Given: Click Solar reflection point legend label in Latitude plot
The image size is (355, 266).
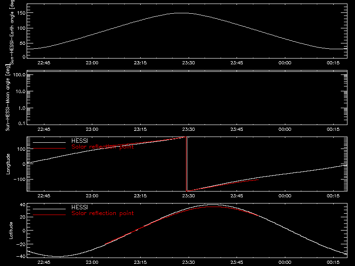Looking at the screenshot, I should click(103, 213).
